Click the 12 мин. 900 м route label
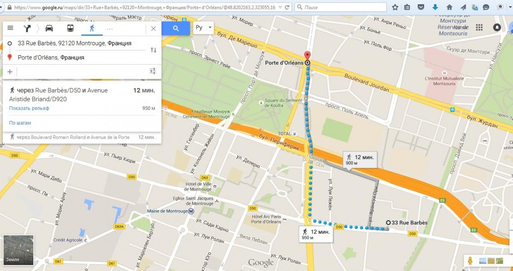The height and width of the screenshot is (271, 513). point(360,160)
